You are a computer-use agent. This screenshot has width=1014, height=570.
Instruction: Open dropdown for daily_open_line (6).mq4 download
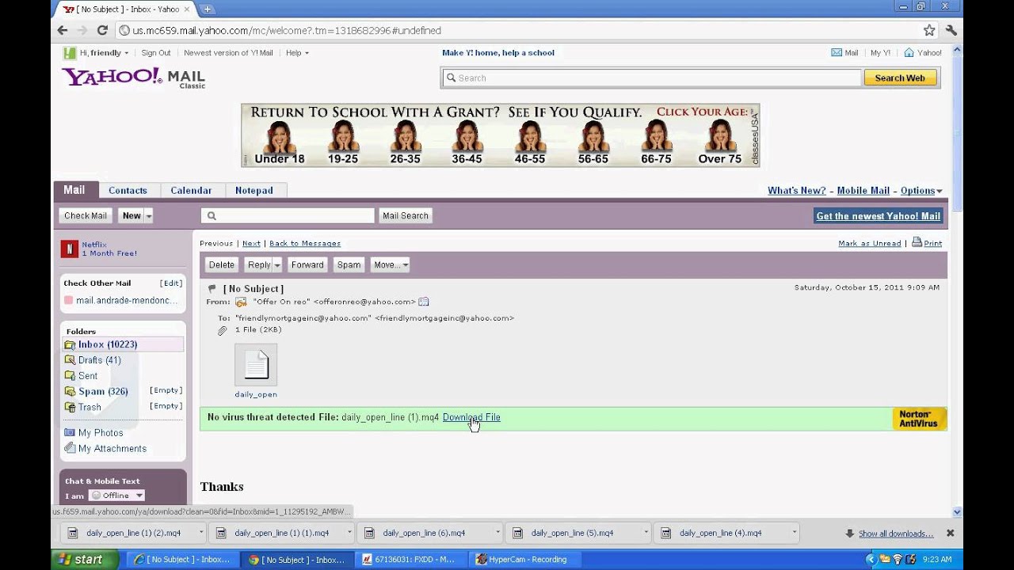pyautogui.click(x=497, y=533)
